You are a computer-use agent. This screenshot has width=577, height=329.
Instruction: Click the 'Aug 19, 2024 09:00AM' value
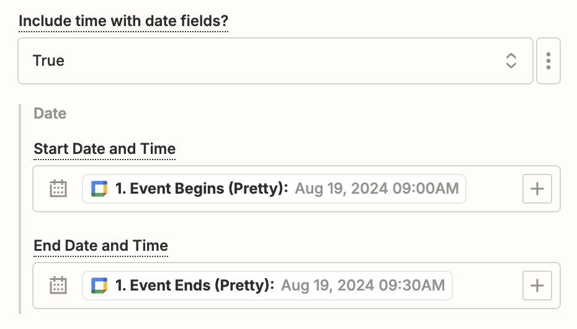point(377,189)
